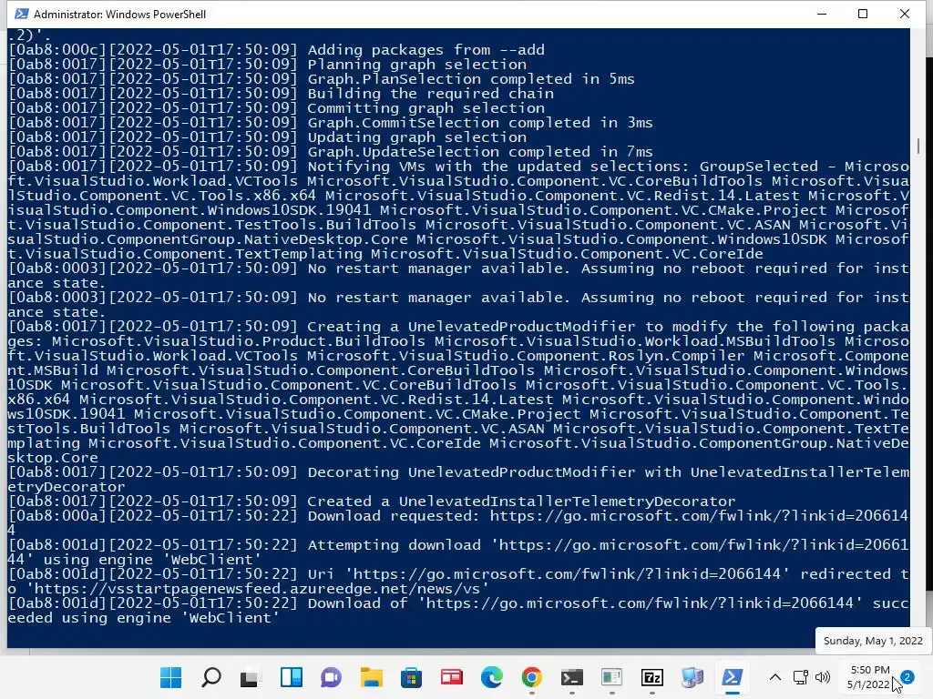Open taskbar Search
The image size is (933, 699).
(x=211, y=677)
